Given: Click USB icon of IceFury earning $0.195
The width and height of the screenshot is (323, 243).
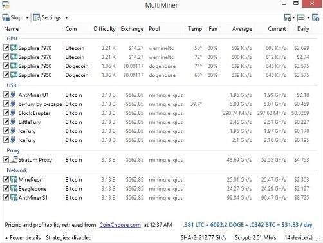Looking at the screenshot, I should 14,139.
